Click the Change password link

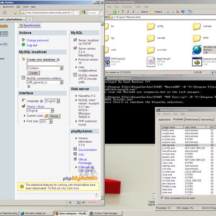tap(38, 40)
